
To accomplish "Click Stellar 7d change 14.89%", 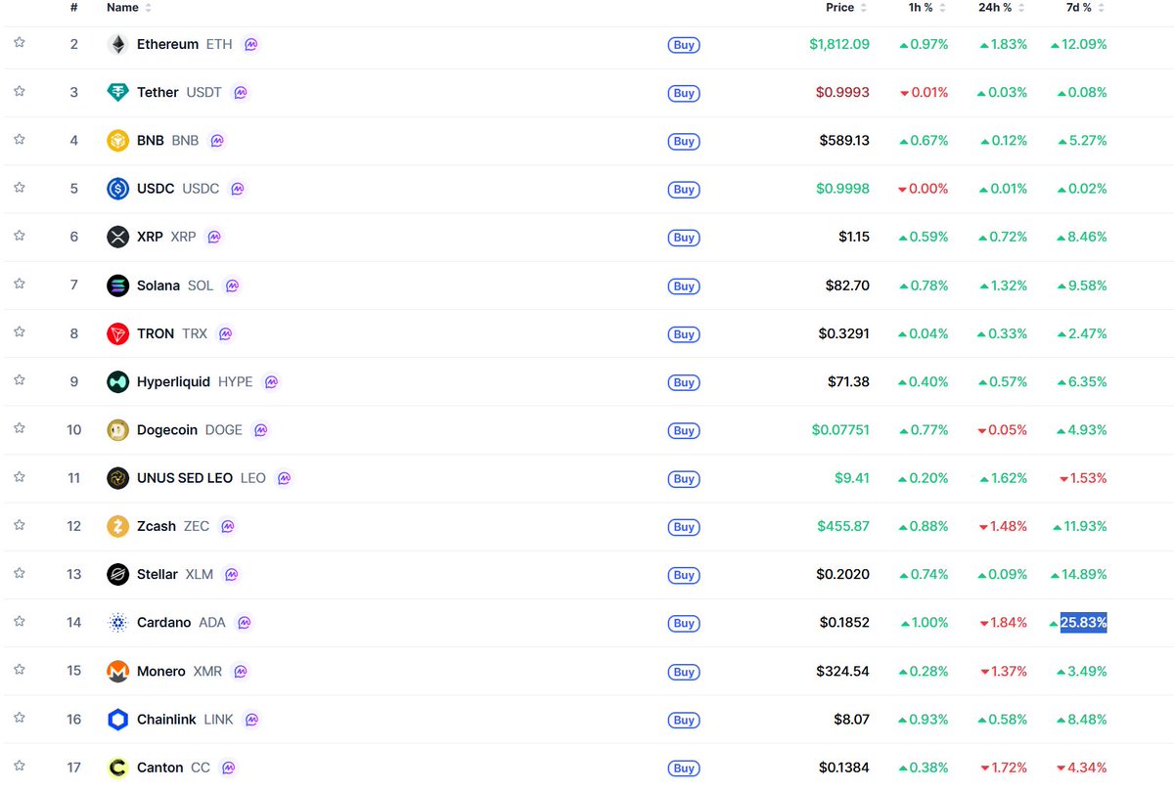I will (1080, 574).
